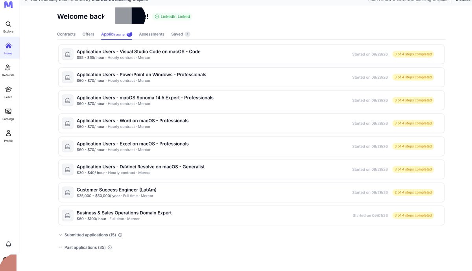Open Business & Sales Operations Domain Expert application
This screenshot has height=271, width=472.
pos(251,216)
